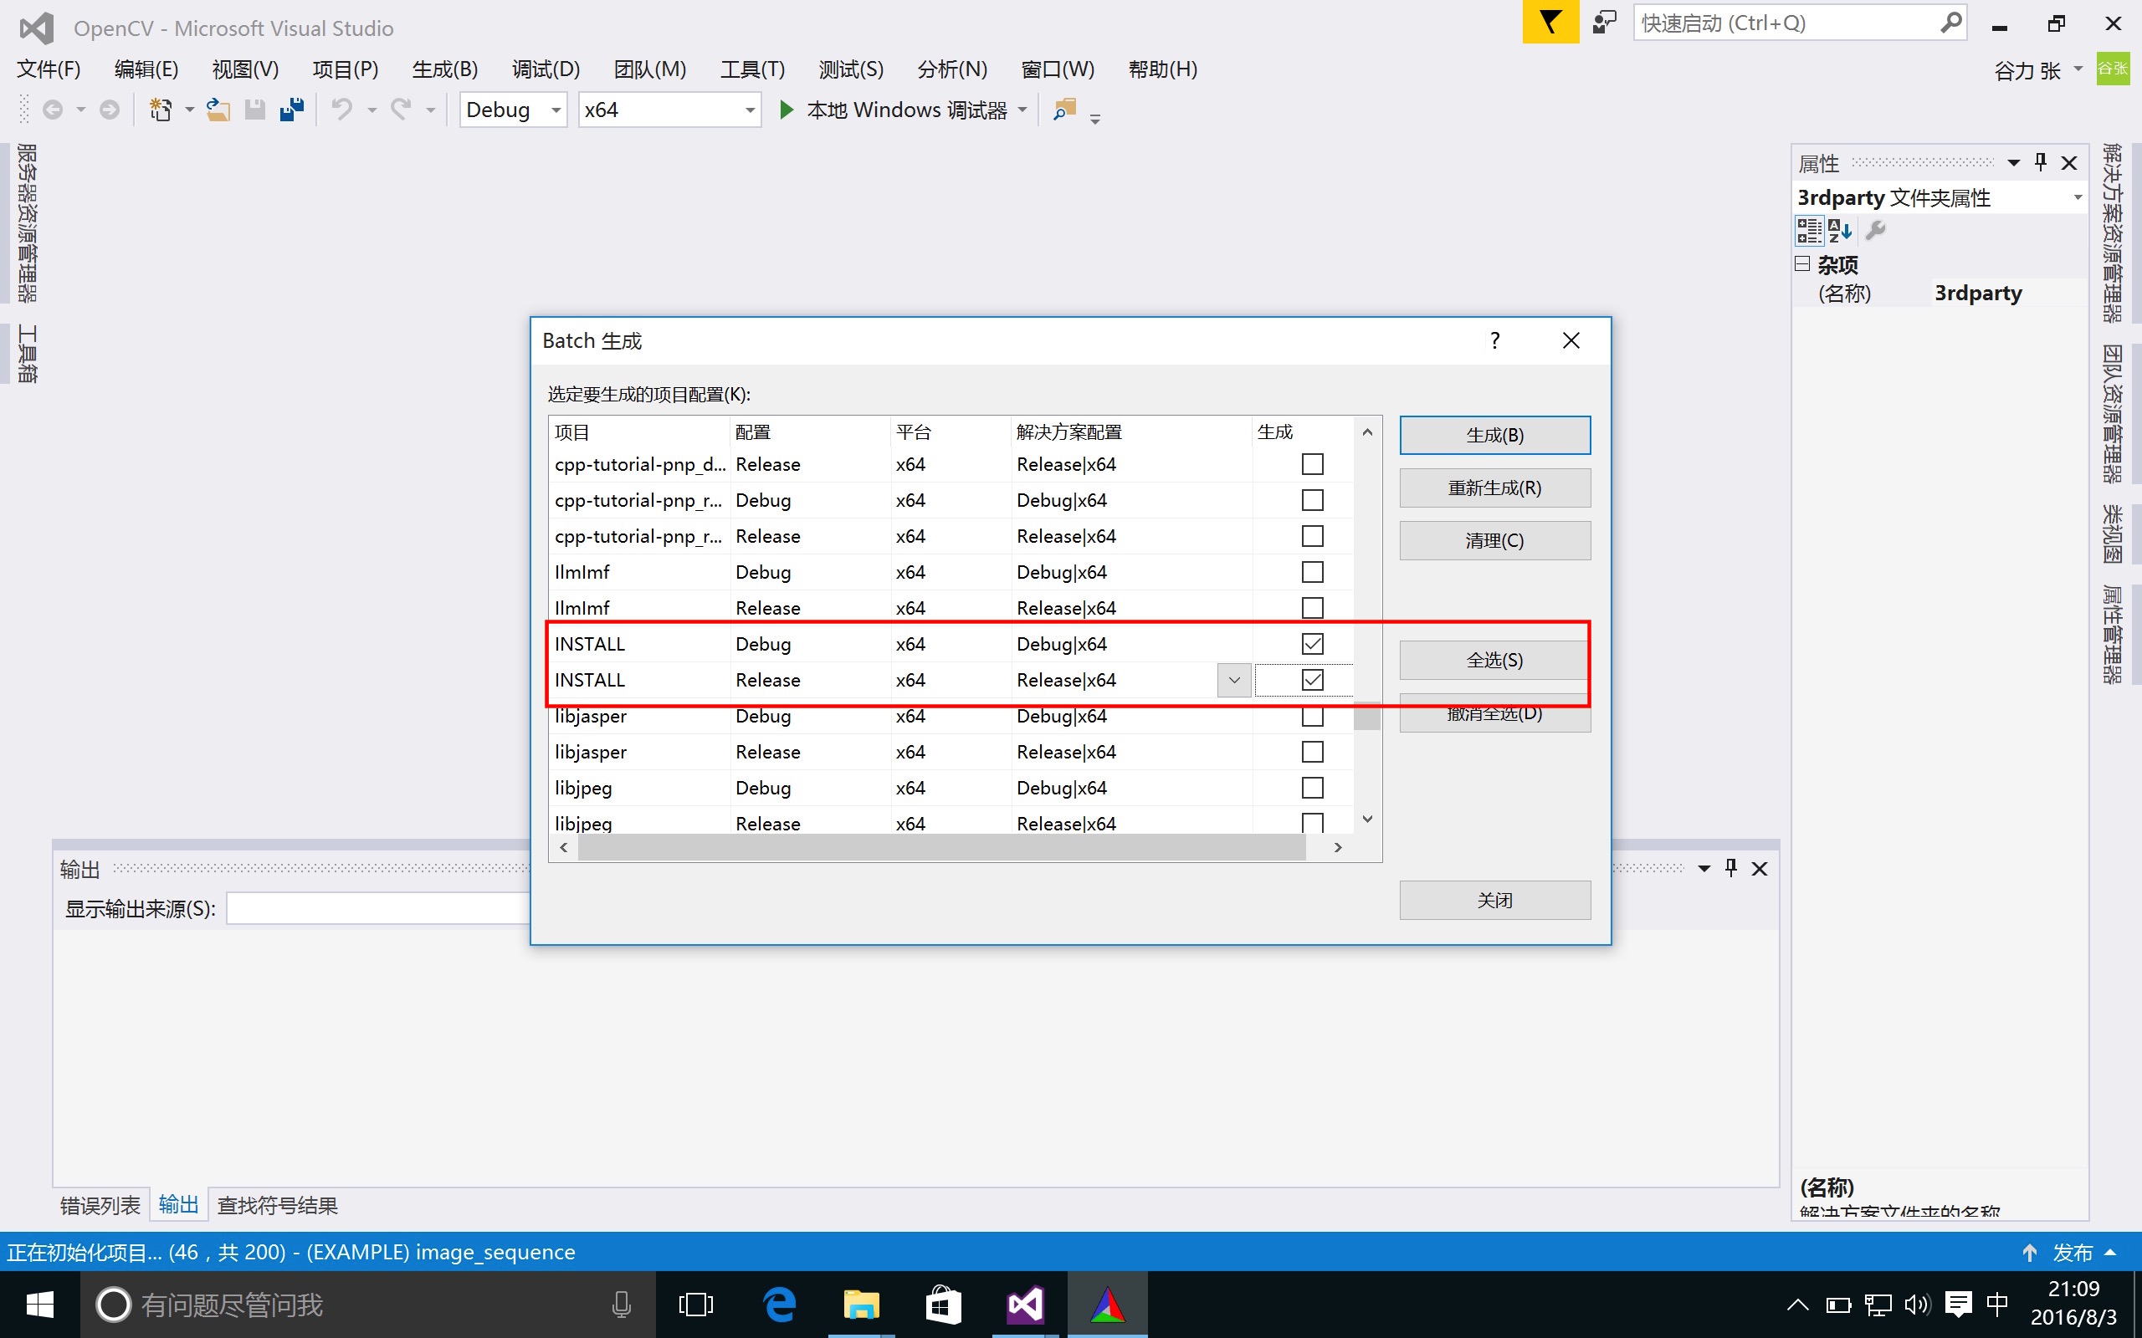2142x1338 pixels.
Task: Open the Output panel window options arrow
Action: tap(1704, 869)
